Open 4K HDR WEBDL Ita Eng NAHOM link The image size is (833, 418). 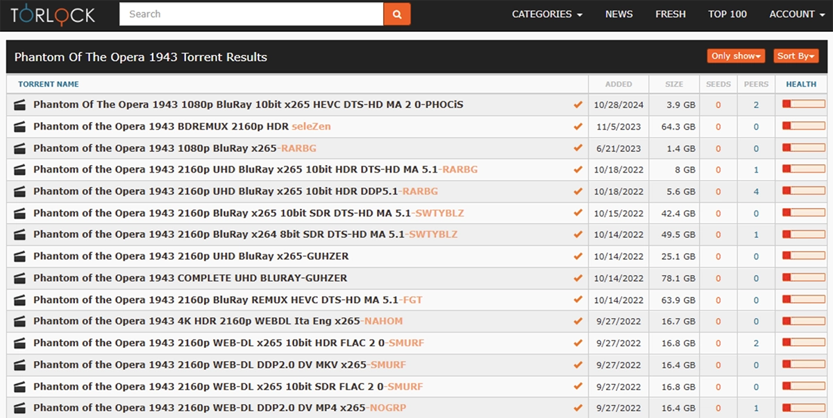[x=218, y=321]
